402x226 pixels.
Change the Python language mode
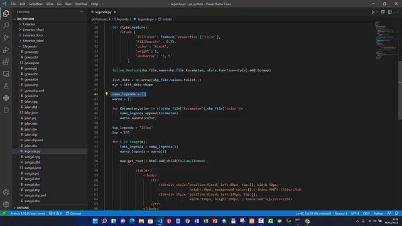pos(378,213)
